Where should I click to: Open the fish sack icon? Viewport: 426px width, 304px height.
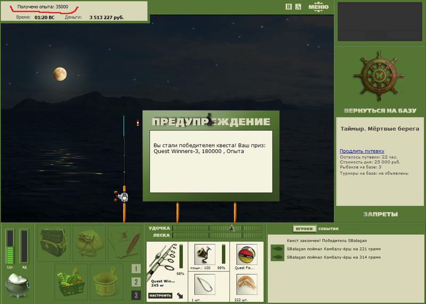pyautogui.click(x=89, y=242)
